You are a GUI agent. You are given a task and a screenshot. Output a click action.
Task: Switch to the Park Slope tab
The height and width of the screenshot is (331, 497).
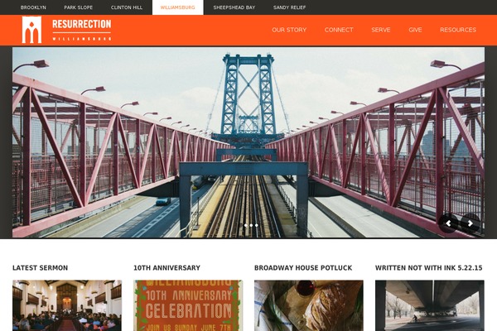pos(79,7)
